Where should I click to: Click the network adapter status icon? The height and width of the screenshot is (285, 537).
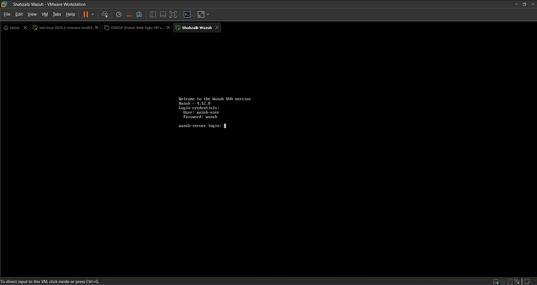pos(517,282)
